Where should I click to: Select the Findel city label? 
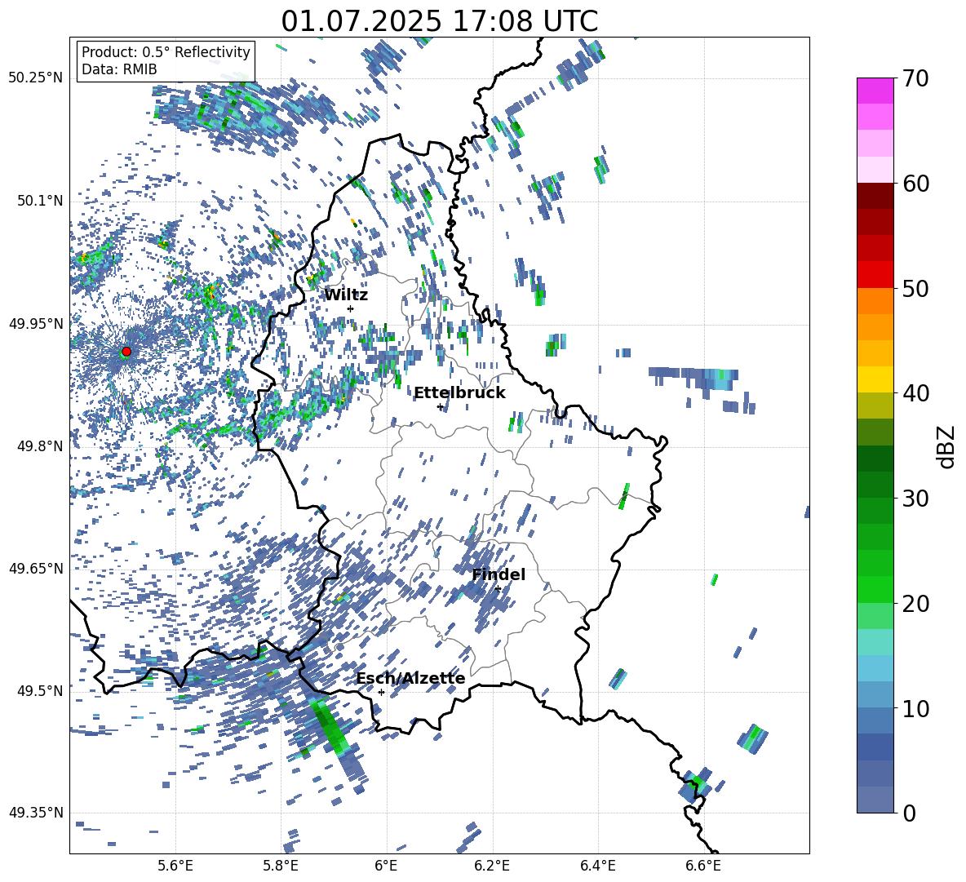pos(499,574)
